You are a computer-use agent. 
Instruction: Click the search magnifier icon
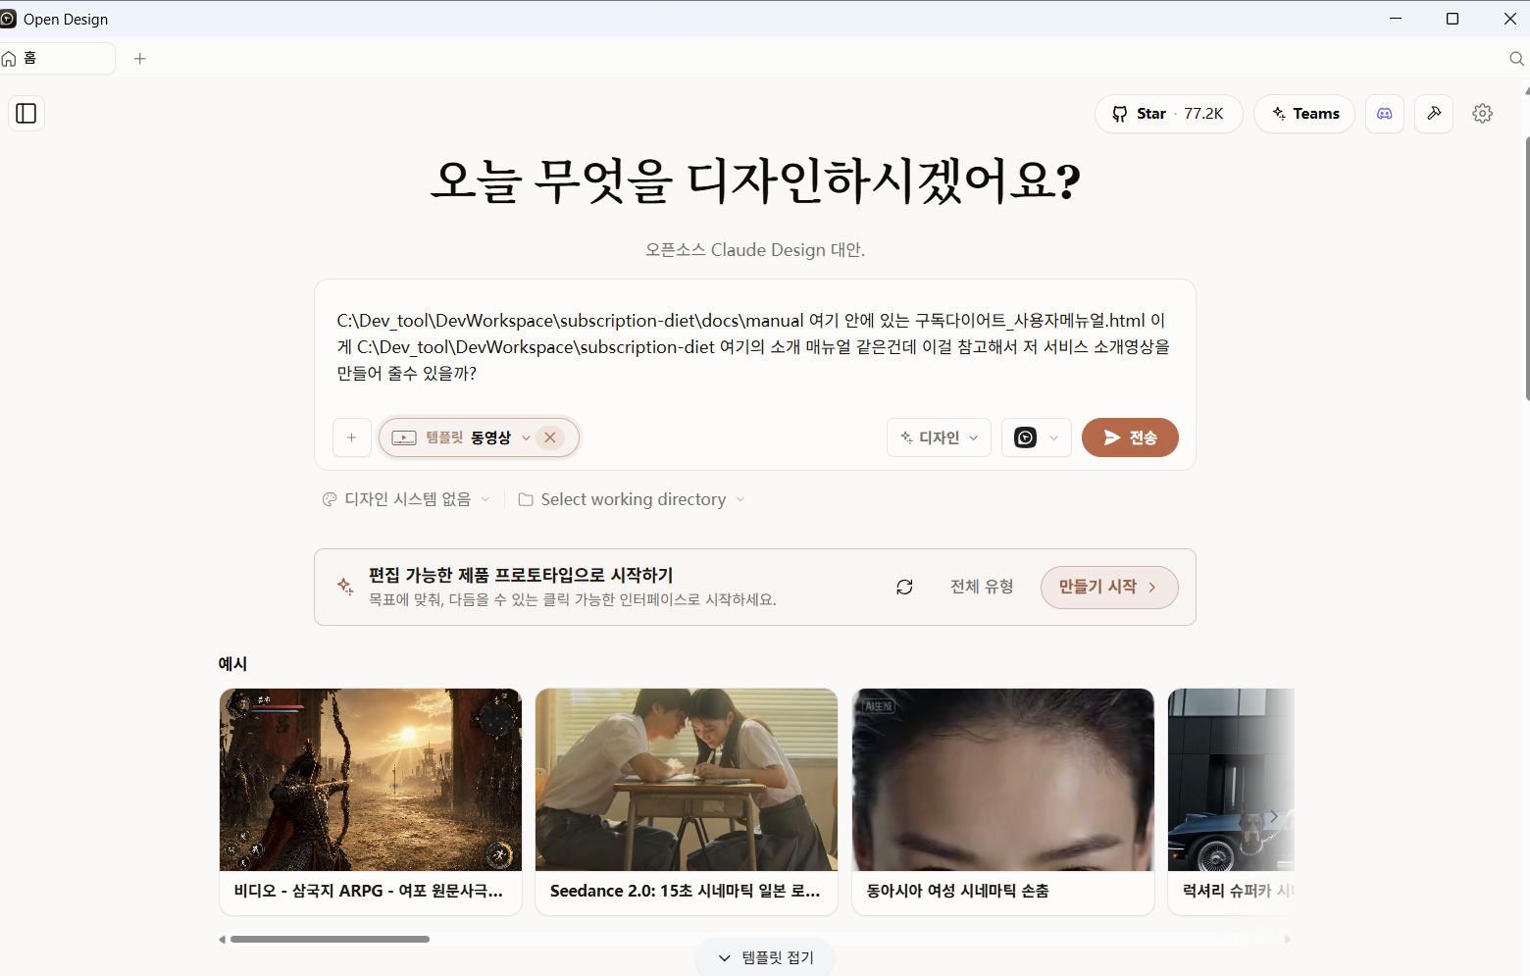click(1516, 59)
